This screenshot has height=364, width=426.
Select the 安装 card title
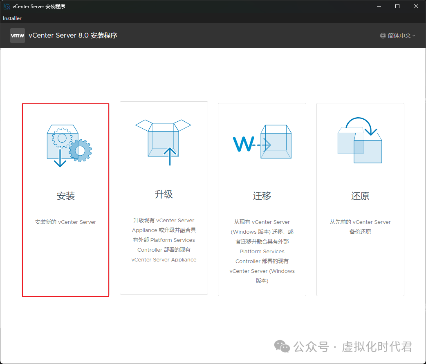[x=65, y=196]
